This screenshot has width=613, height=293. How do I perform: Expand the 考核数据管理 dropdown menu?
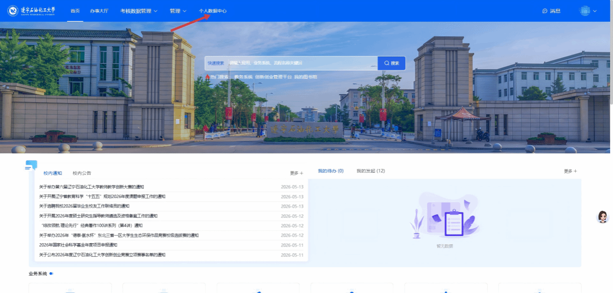click(x=139, y=11)
